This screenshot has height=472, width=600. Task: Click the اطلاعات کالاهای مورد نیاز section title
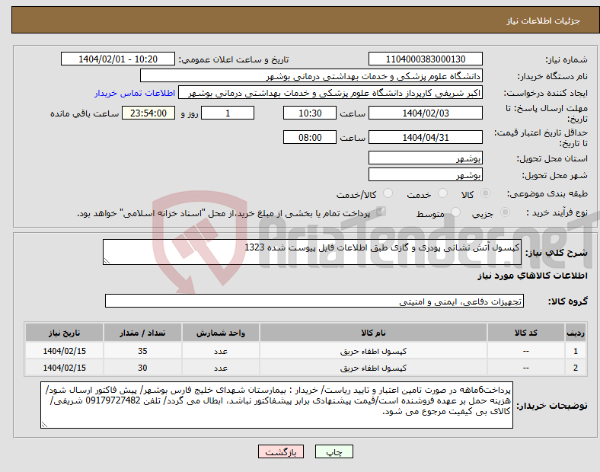pyautogui.click(x=532, y=276)
